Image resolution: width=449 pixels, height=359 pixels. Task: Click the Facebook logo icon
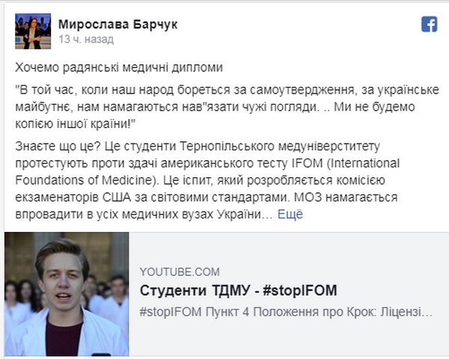429,25
